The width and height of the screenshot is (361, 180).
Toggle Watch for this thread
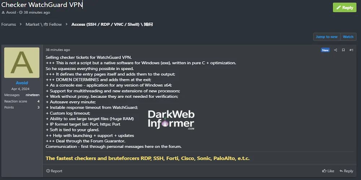tap(348, 37)
